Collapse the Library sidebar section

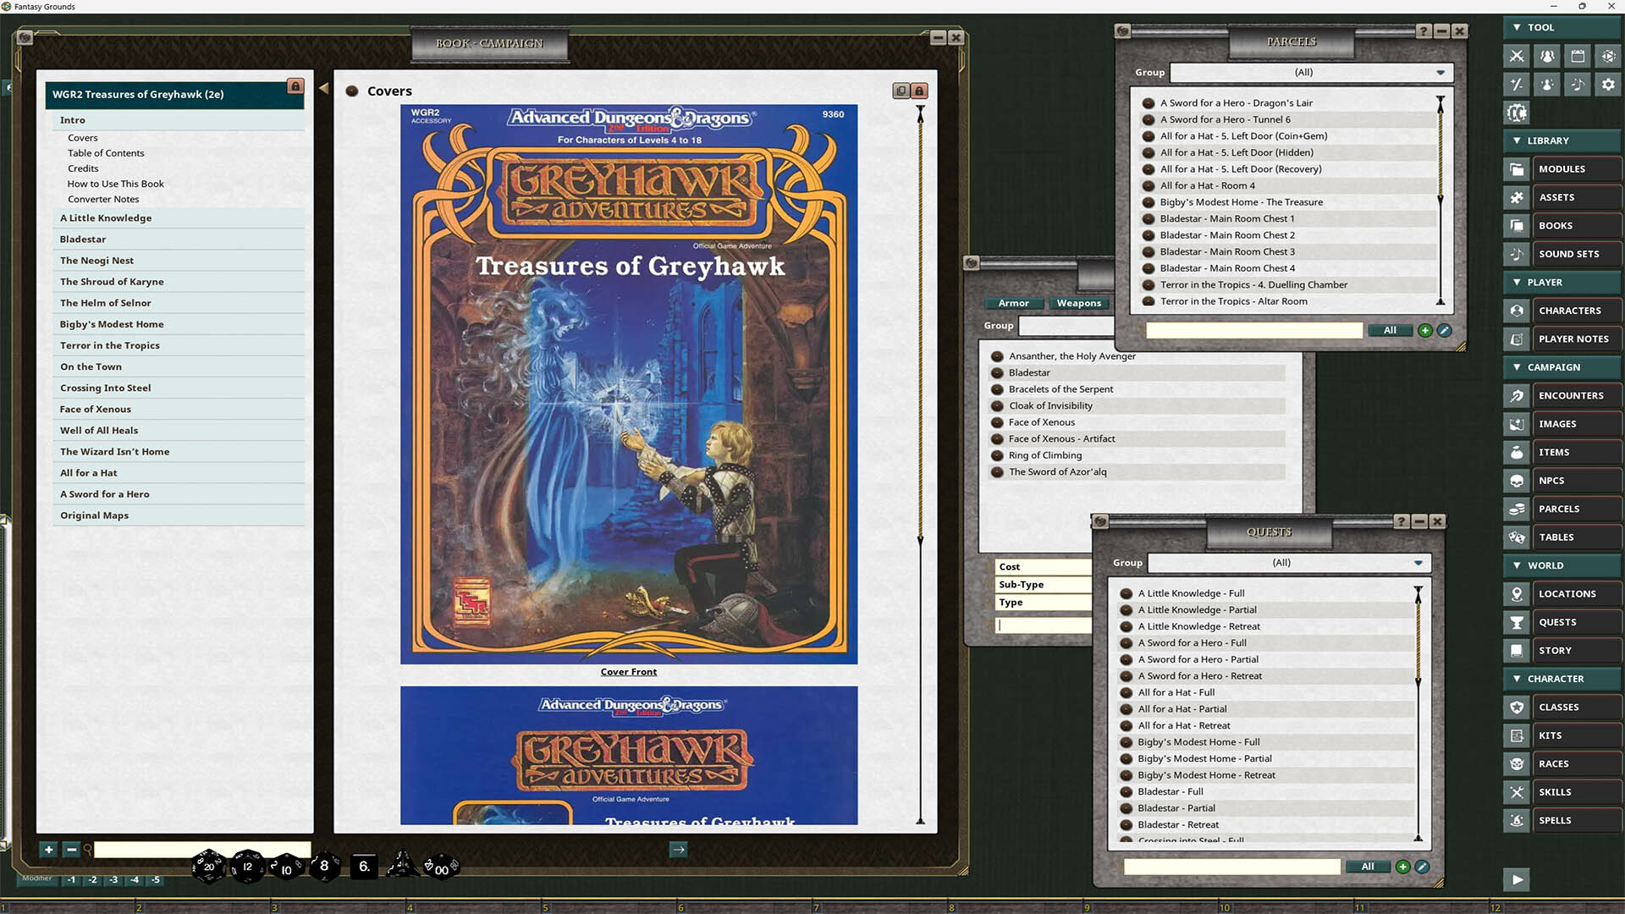1517,140
